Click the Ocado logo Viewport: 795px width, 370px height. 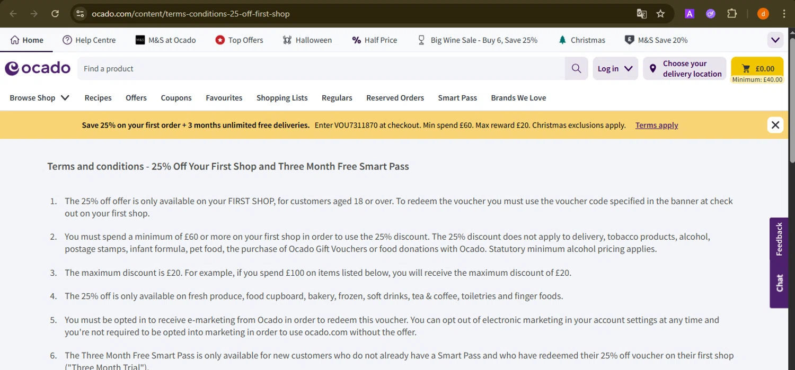point(38,68)
